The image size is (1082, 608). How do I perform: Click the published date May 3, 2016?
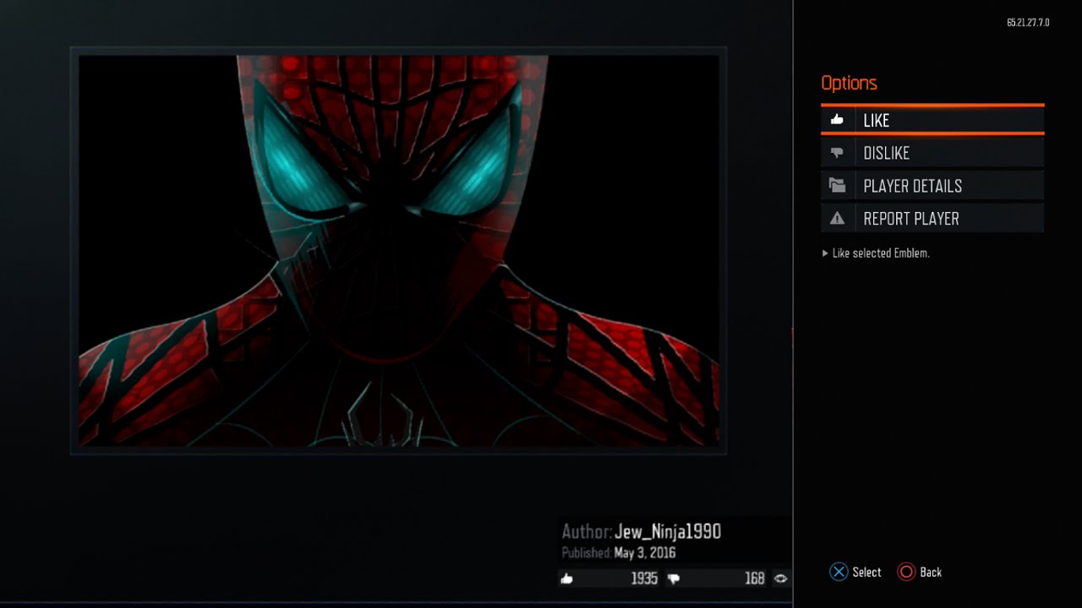[x=645, y=553]
